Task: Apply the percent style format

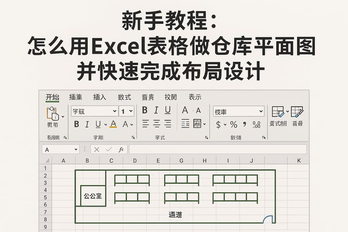Action: pyautogui.click(x=233, y=124)
